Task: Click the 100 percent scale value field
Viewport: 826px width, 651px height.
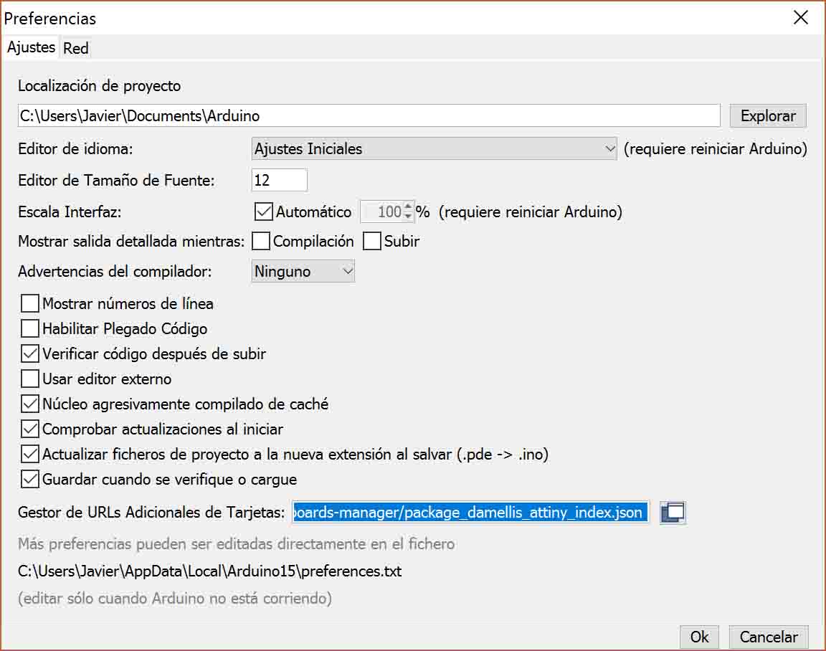Action: point(382,212)
